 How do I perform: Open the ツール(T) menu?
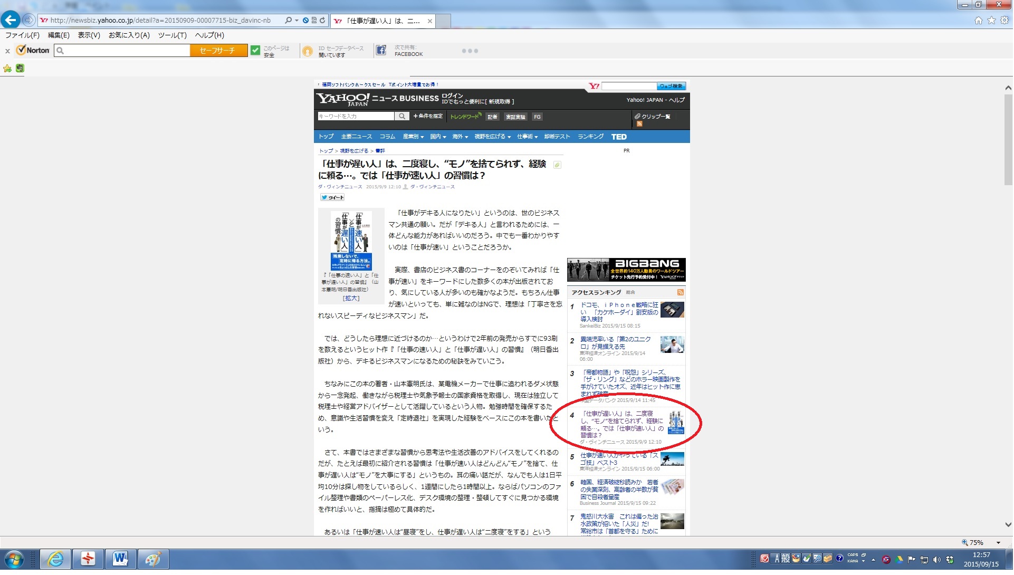(x=172, y=35)
